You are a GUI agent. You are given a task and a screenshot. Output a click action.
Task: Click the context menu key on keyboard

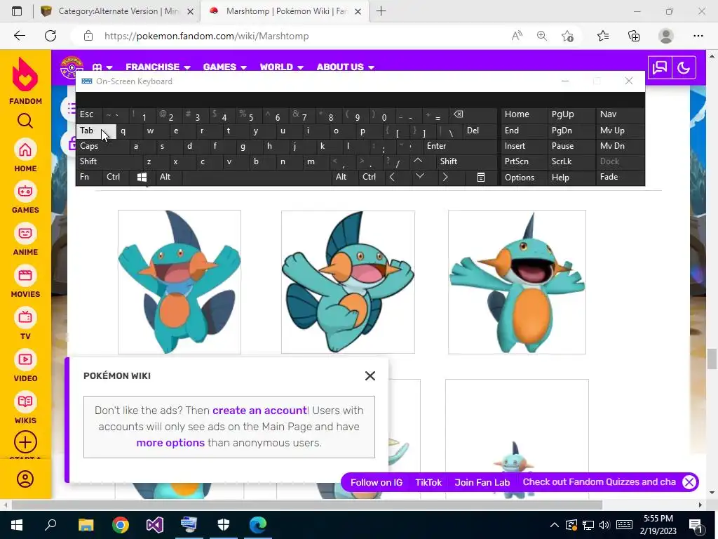click(x=481, y=177)
